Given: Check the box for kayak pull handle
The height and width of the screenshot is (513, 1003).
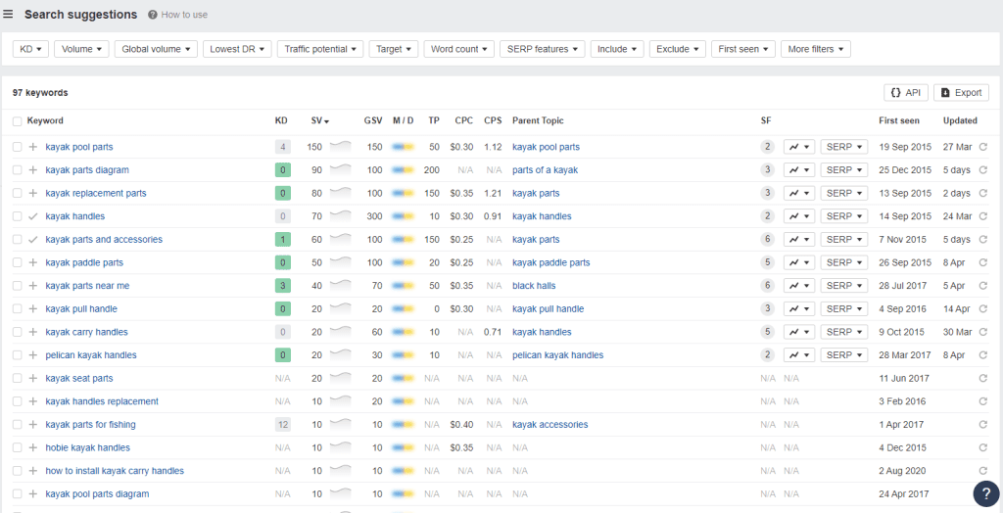Looking at the screenshot, I should (18, 309).
